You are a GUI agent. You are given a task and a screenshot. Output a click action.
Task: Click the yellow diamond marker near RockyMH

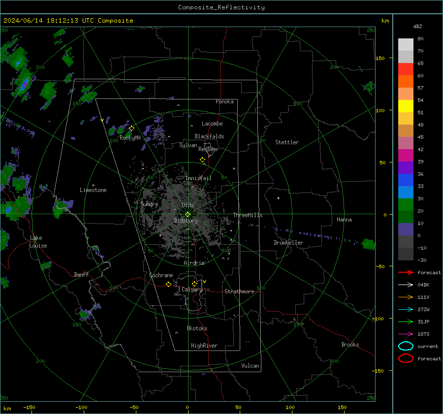click(131, 128)
